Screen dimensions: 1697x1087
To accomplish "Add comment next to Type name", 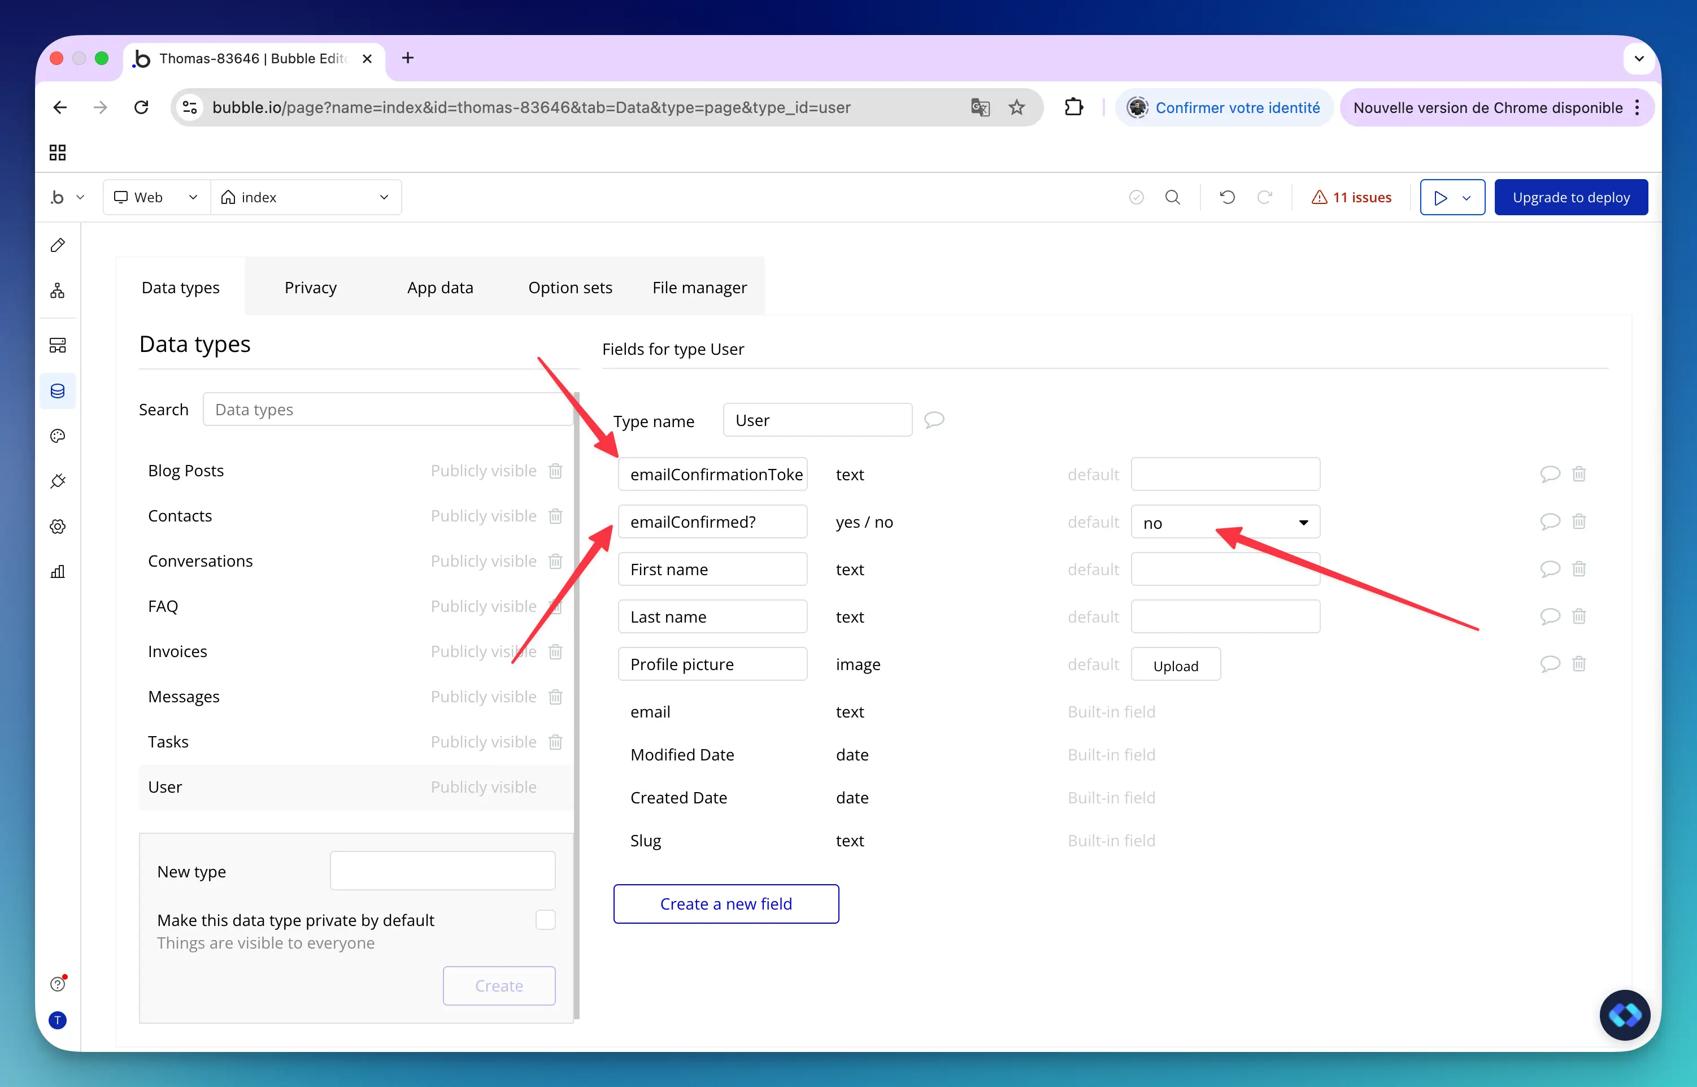I will pyautogui.click(x=934, y=420).
